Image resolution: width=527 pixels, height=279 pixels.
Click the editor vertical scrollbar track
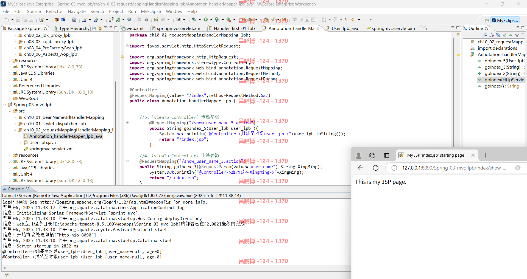[454, 92]
